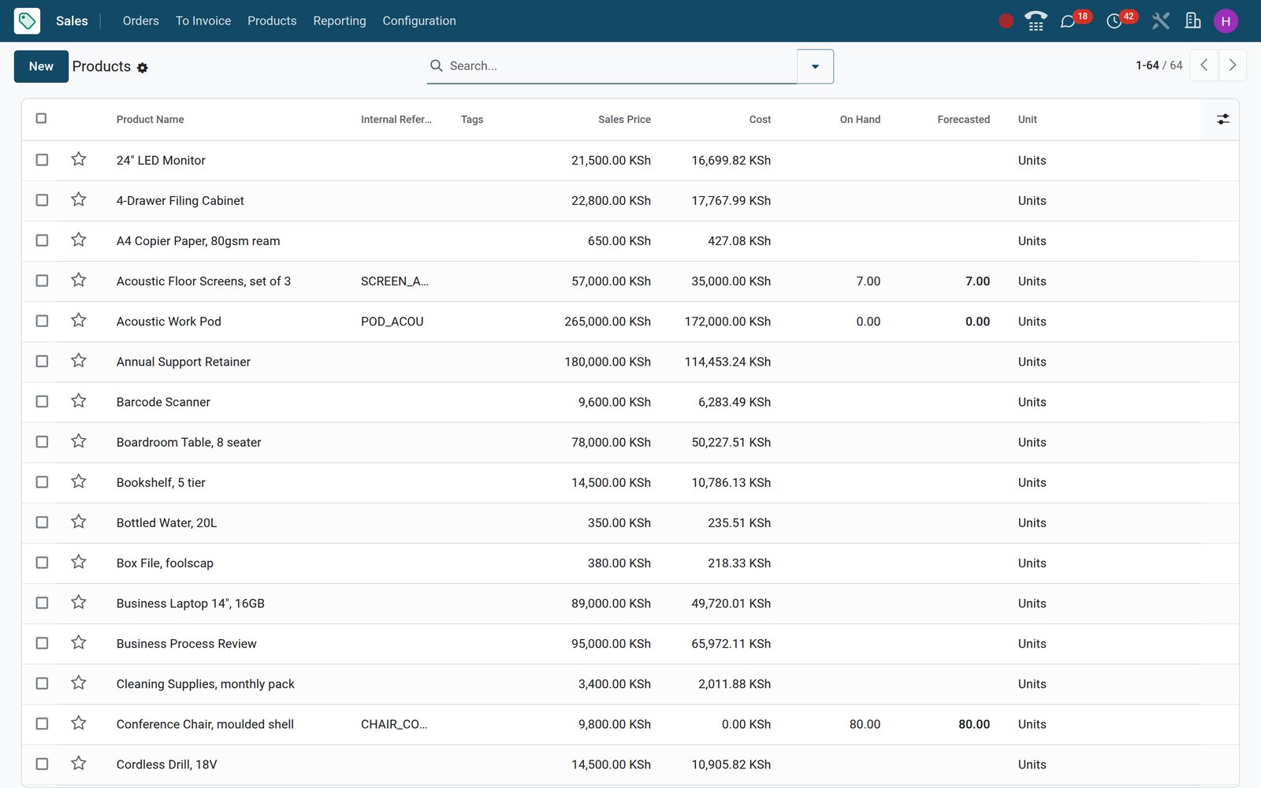Go to the previous page of products
This screenshot has height=788, width=1261.
pos(1203,65)
